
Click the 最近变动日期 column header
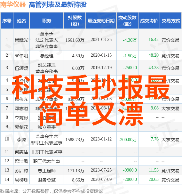point(101,21)
